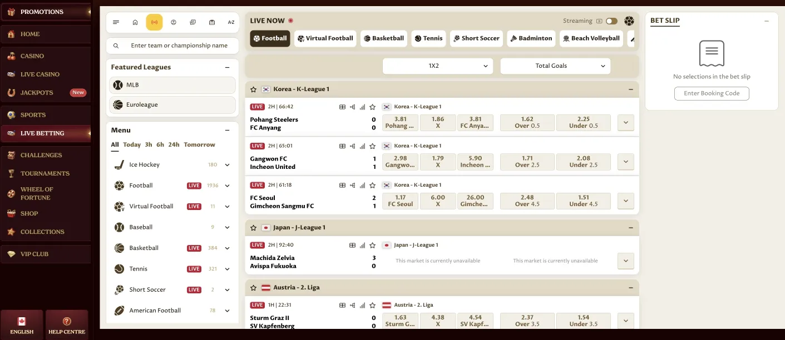
Task: Click the Wheel of Fortune icon
Action: coord(11,193)
